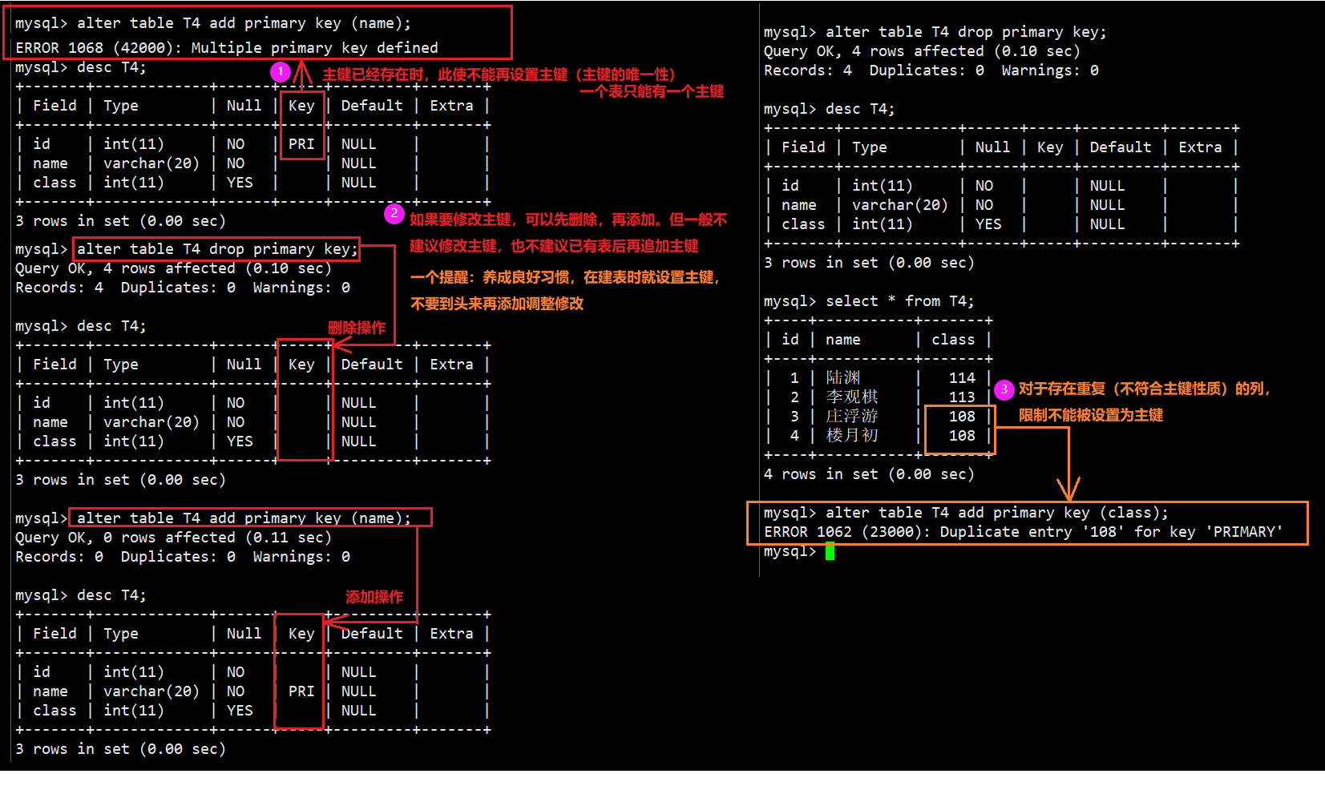Image resolution: width=1325 pixels, height=810 pixels.
Task: Click "varchar(20)" in the right terminal's table
Action: pos(900,205)
